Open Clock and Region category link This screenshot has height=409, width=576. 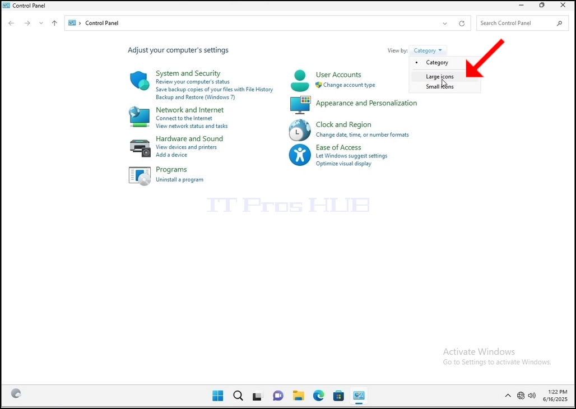tap(343, 124)
